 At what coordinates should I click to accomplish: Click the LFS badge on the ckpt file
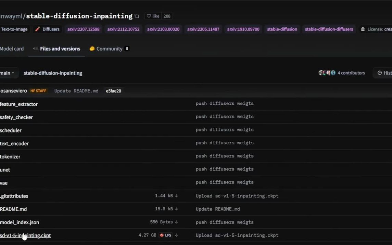166,235
